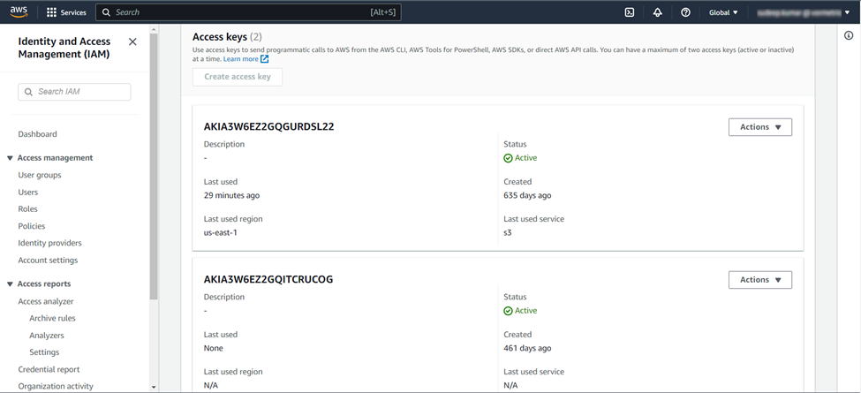The width and height of the screenshot is (861, 393).
Task: Click the Access keys (2) heading
Action: [227, 37]
